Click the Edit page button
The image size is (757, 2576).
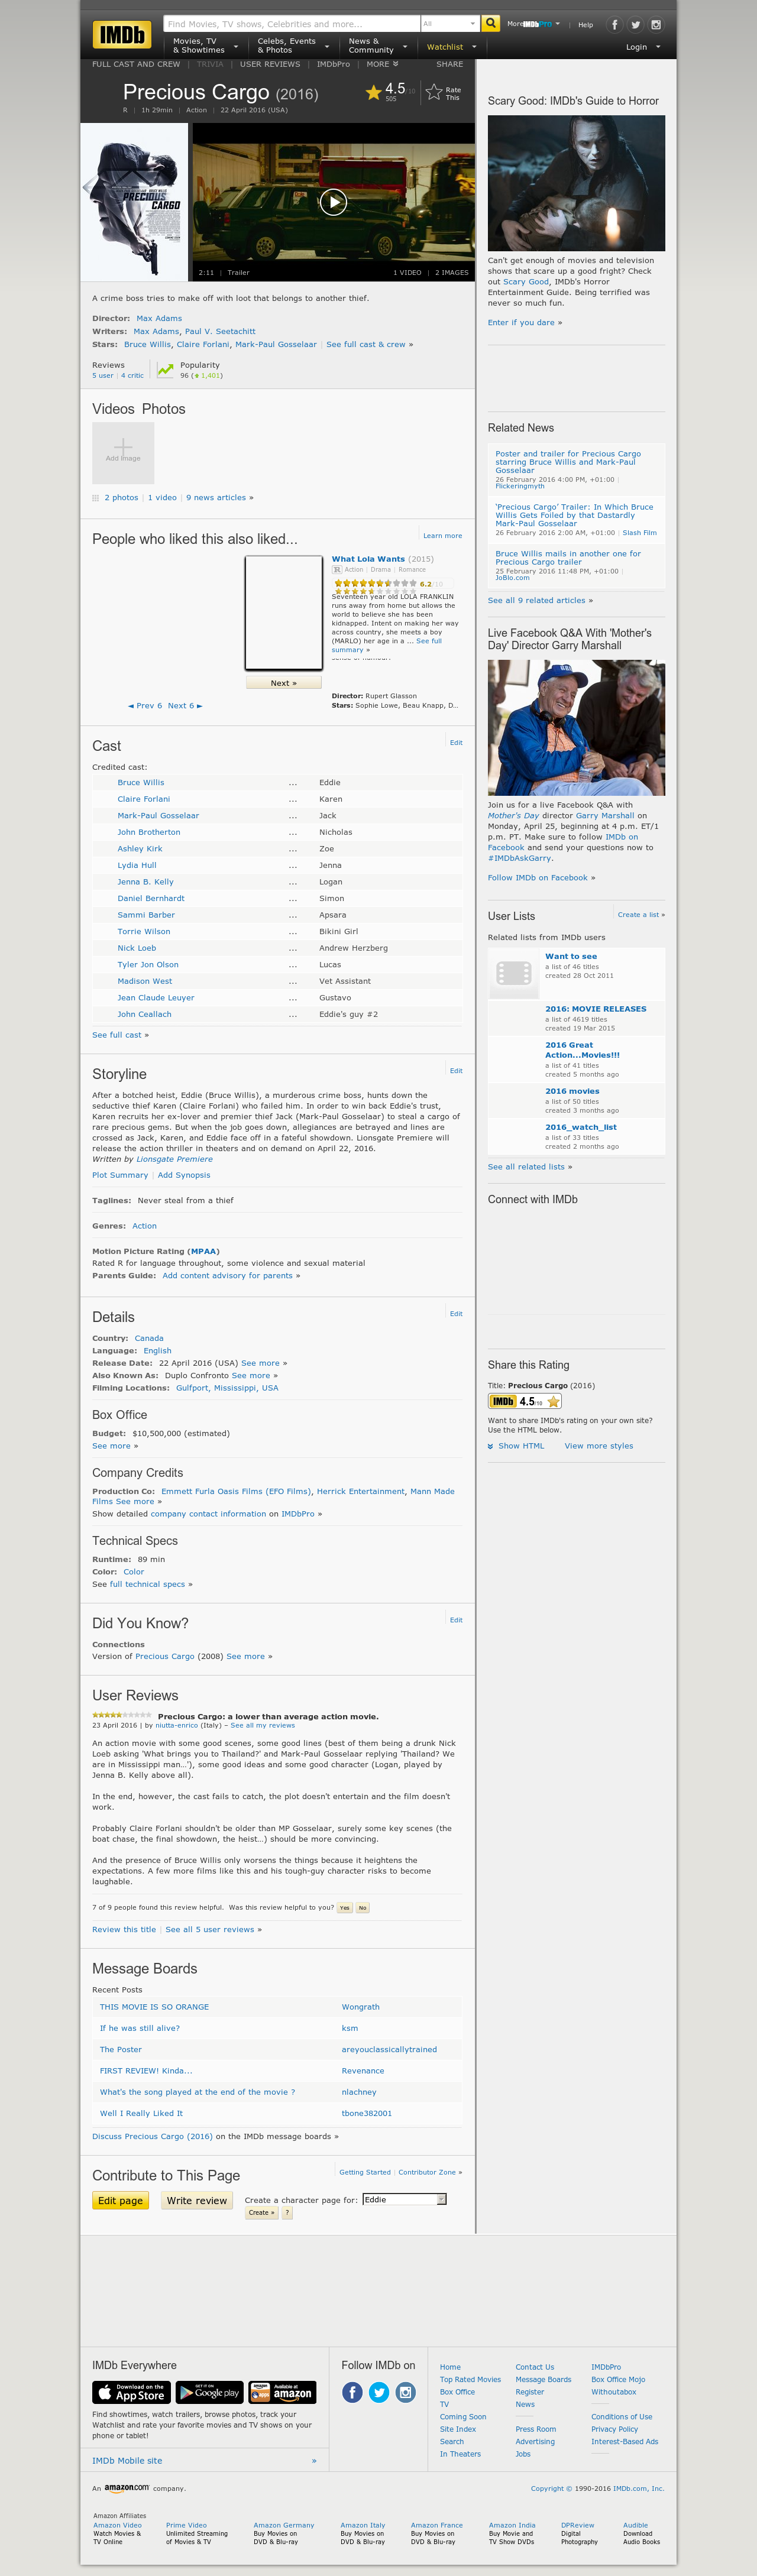point(120,2200)
